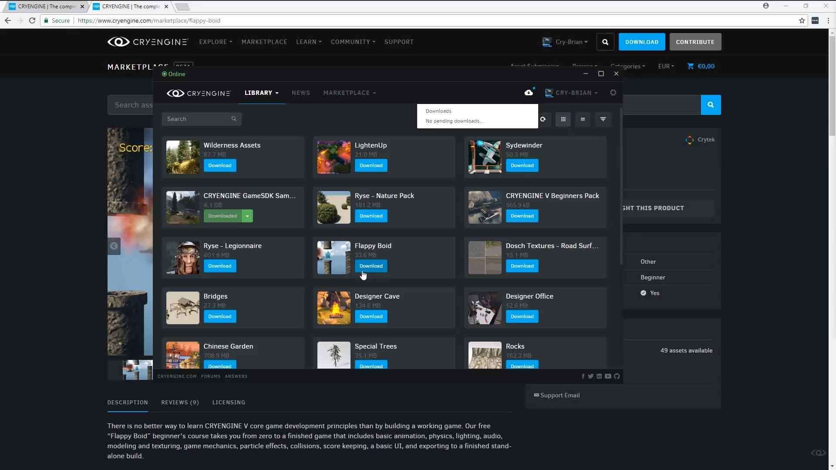This screenshot has width=836, height=470.
Task: Open launcher settings via the gear icon
Action: [x=614, y=93]
